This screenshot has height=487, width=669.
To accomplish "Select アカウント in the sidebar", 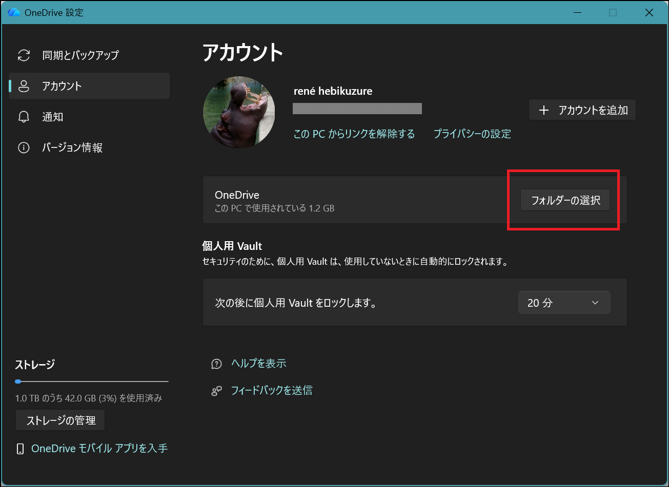I will 89,86.
